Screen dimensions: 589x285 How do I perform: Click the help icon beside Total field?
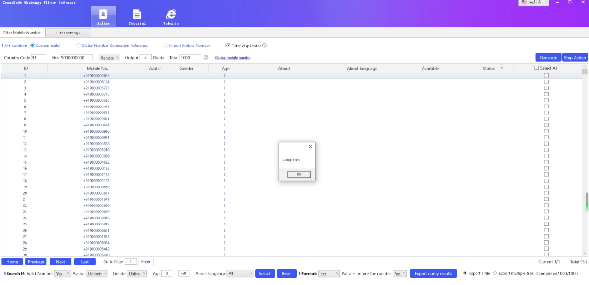206,57
